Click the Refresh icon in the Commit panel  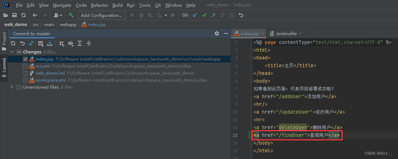(x=13, y=44)
